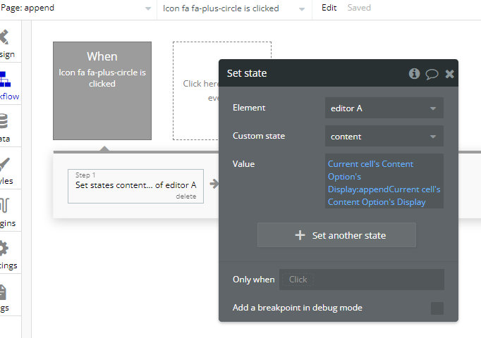Viewport: 481px width, 338px height.
Task: Open the Page: append dropdown
Action: [x=78, y=8]
